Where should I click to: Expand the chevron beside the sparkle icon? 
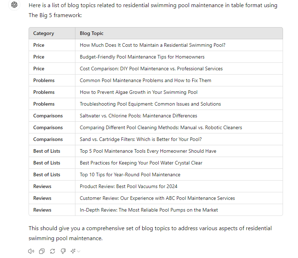pyautogui.click(x=79, y=252)
